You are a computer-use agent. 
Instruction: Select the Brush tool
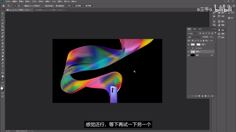click(x=2, y=40)
